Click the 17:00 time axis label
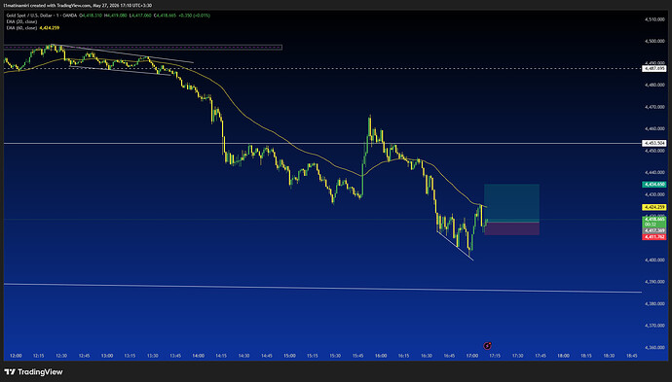Viewport: 672px width, 382px height. click(x=471, y=356)
